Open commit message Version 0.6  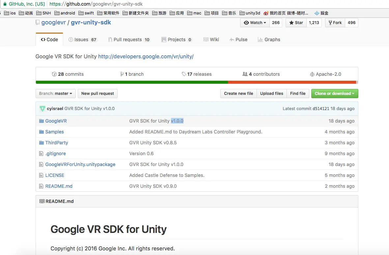pyautogui.click(x=141, y=154)
